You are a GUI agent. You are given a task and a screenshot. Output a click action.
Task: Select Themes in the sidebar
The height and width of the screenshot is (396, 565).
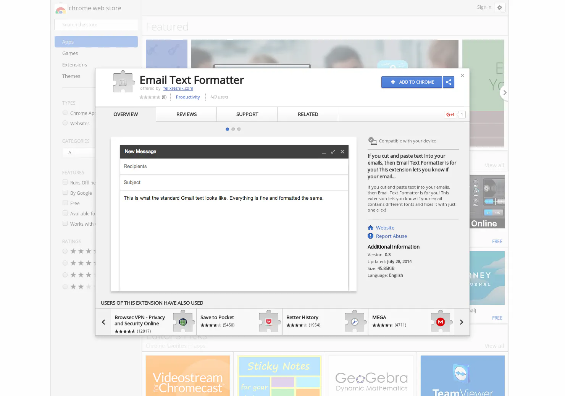[x=71, y=76]
